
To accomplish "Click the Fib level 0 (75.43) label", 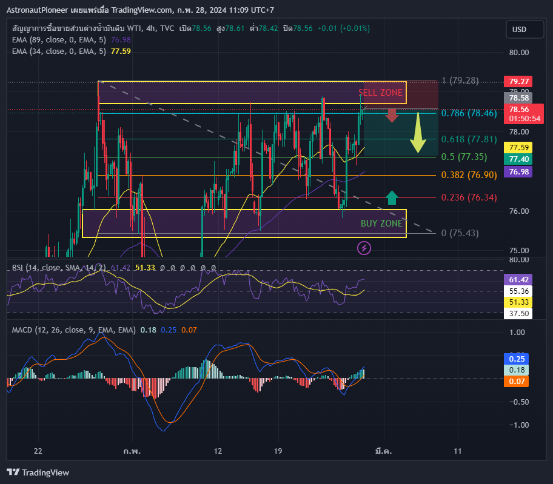I will [460, 233].
